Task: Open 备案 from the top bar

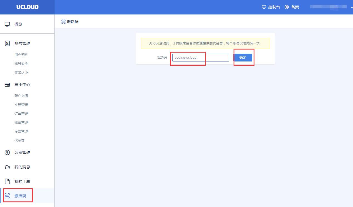Action: [x=292, y=7]
